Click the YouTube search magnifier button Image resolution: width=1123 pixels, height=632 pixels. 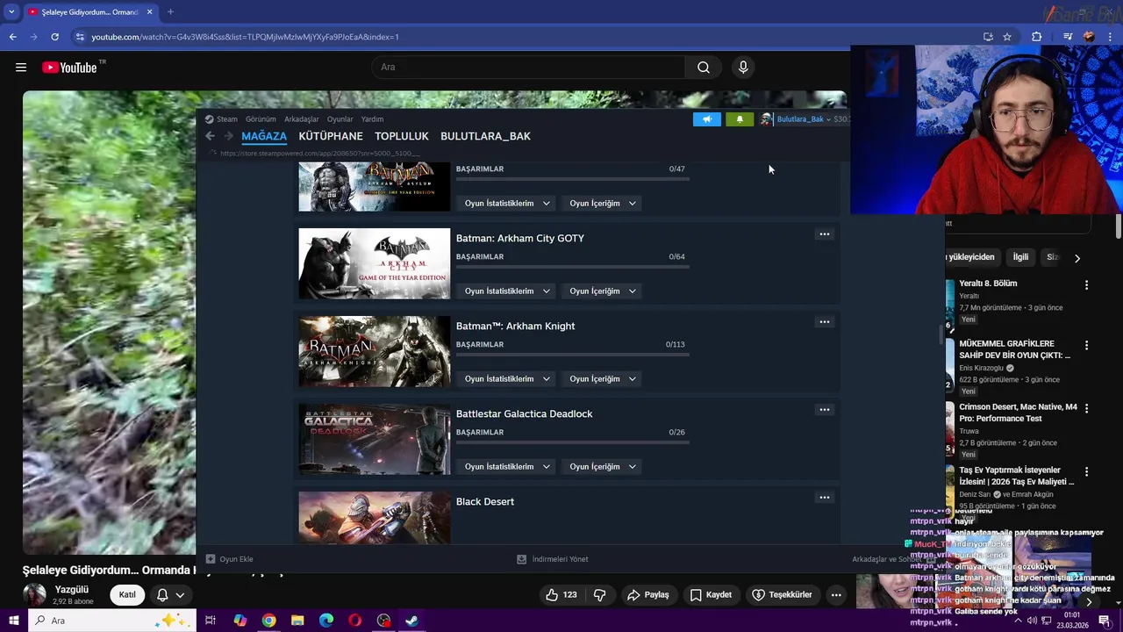click(704, 68)
